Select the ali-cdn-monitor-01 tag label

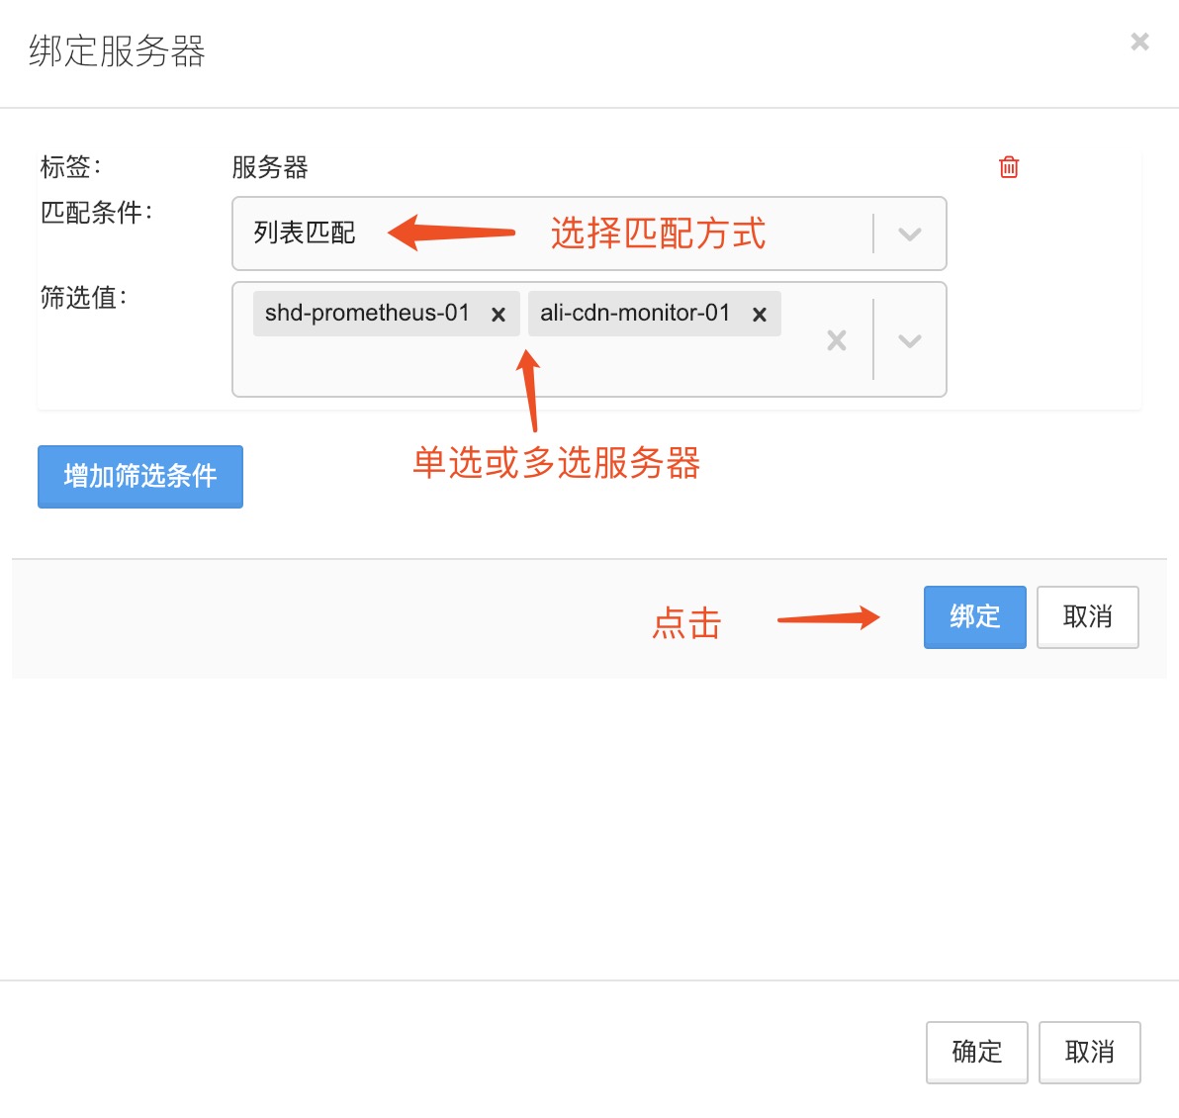[x=634, y=314]
